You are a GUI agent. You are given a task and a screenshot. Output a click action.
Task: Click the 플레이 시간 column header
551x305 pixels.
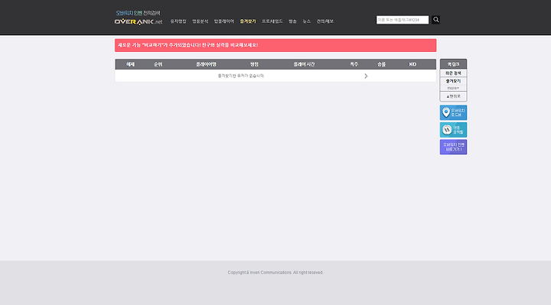point(304,64)
